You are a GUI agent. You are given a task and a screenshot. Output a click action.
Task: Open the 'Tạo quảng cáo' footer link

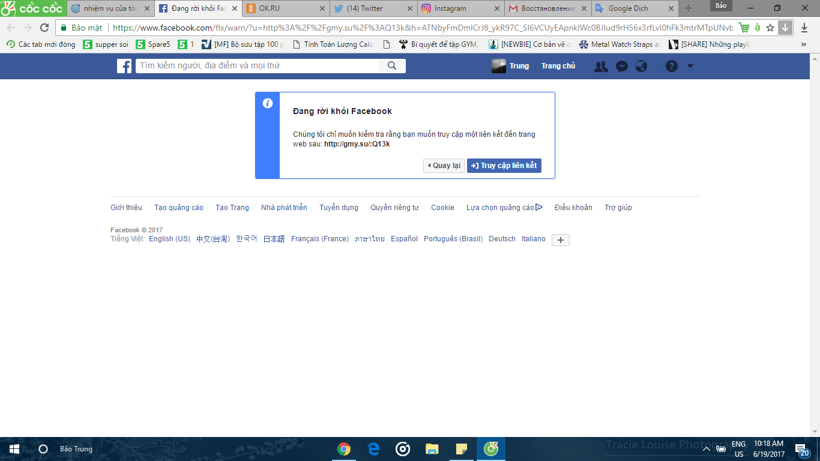[x=179, y=208]
